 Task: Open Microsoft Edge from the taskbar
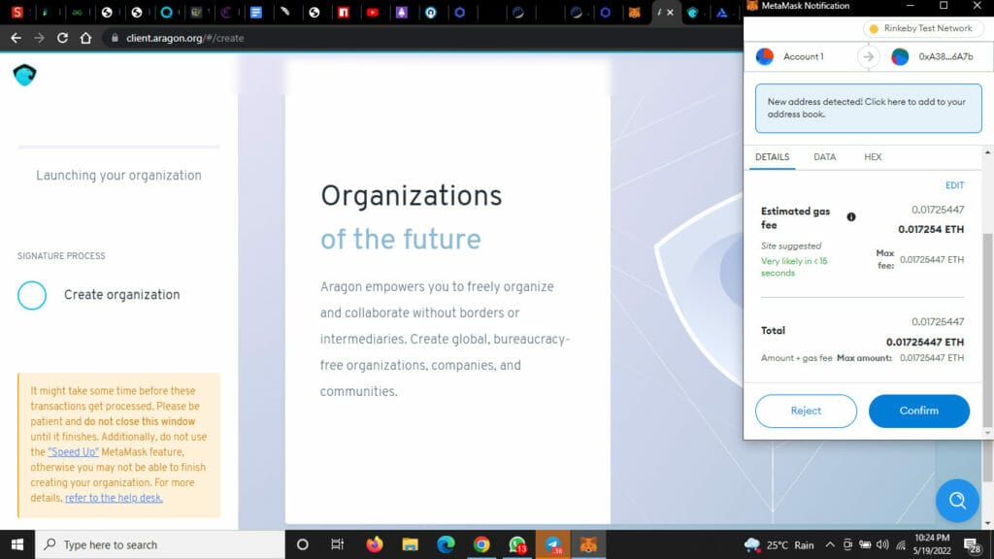click(446, 544)
